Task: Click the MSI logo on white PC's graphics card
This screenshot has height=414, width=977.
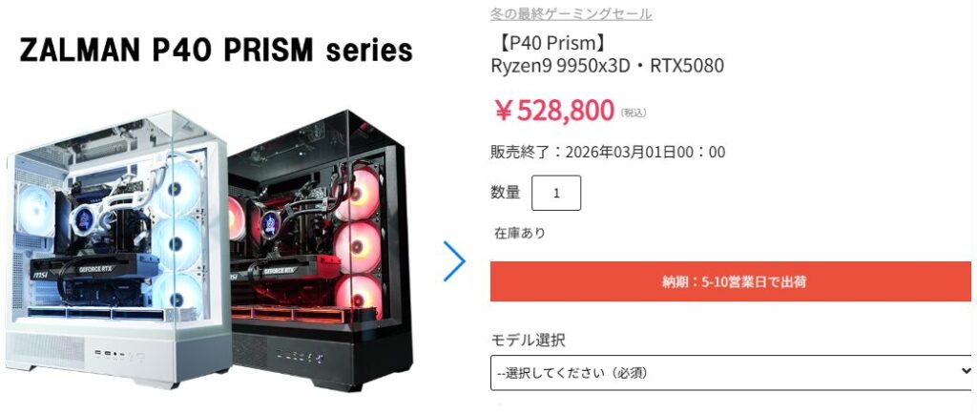Action: click(x=40, y=274)
